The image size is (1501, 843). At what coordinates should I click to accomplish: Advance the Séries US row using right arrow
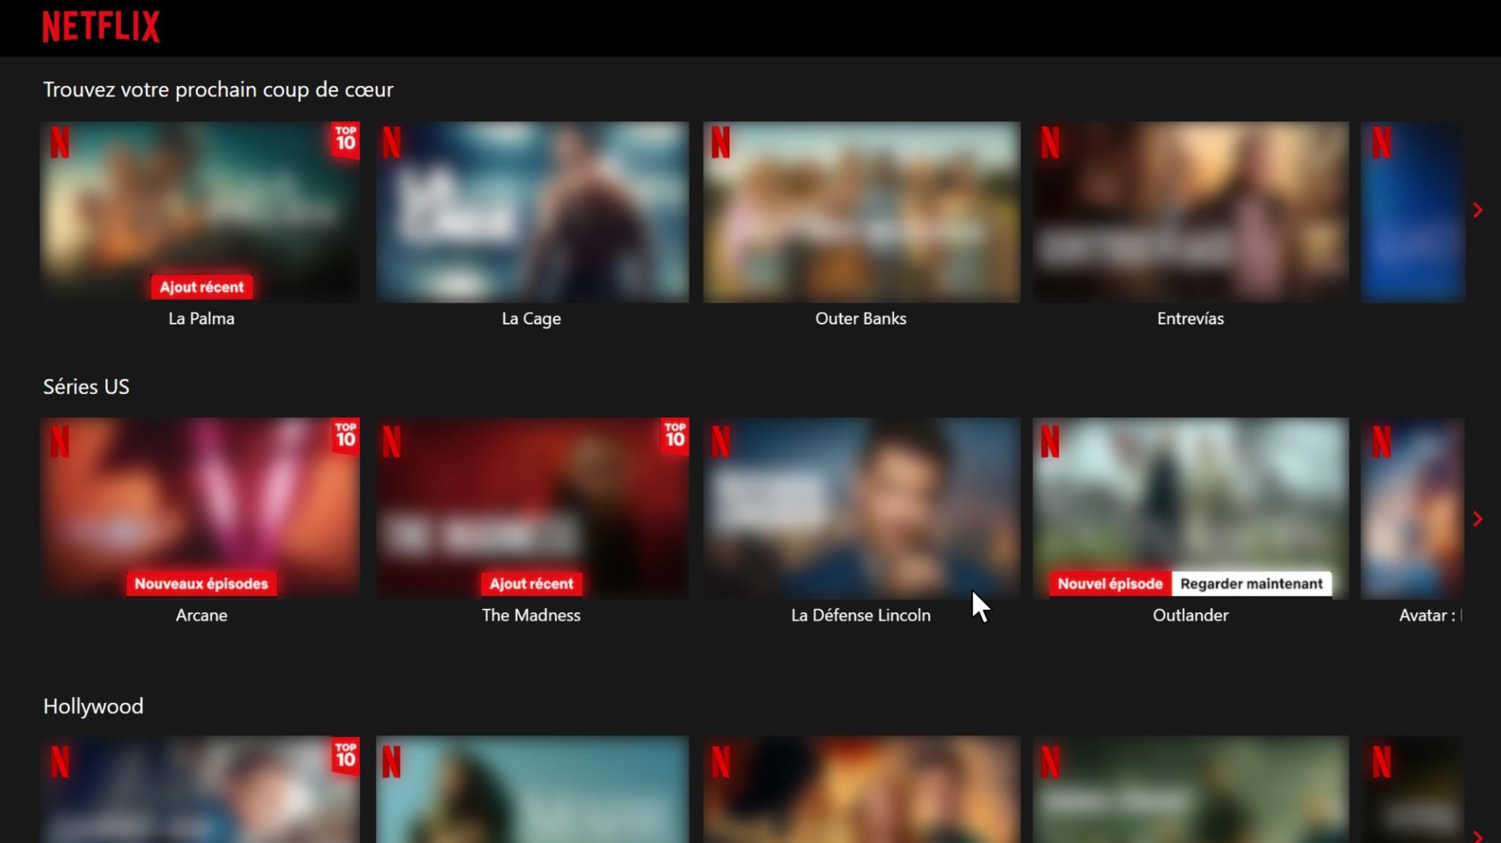pyautogui.click(x=1478, y=519)
